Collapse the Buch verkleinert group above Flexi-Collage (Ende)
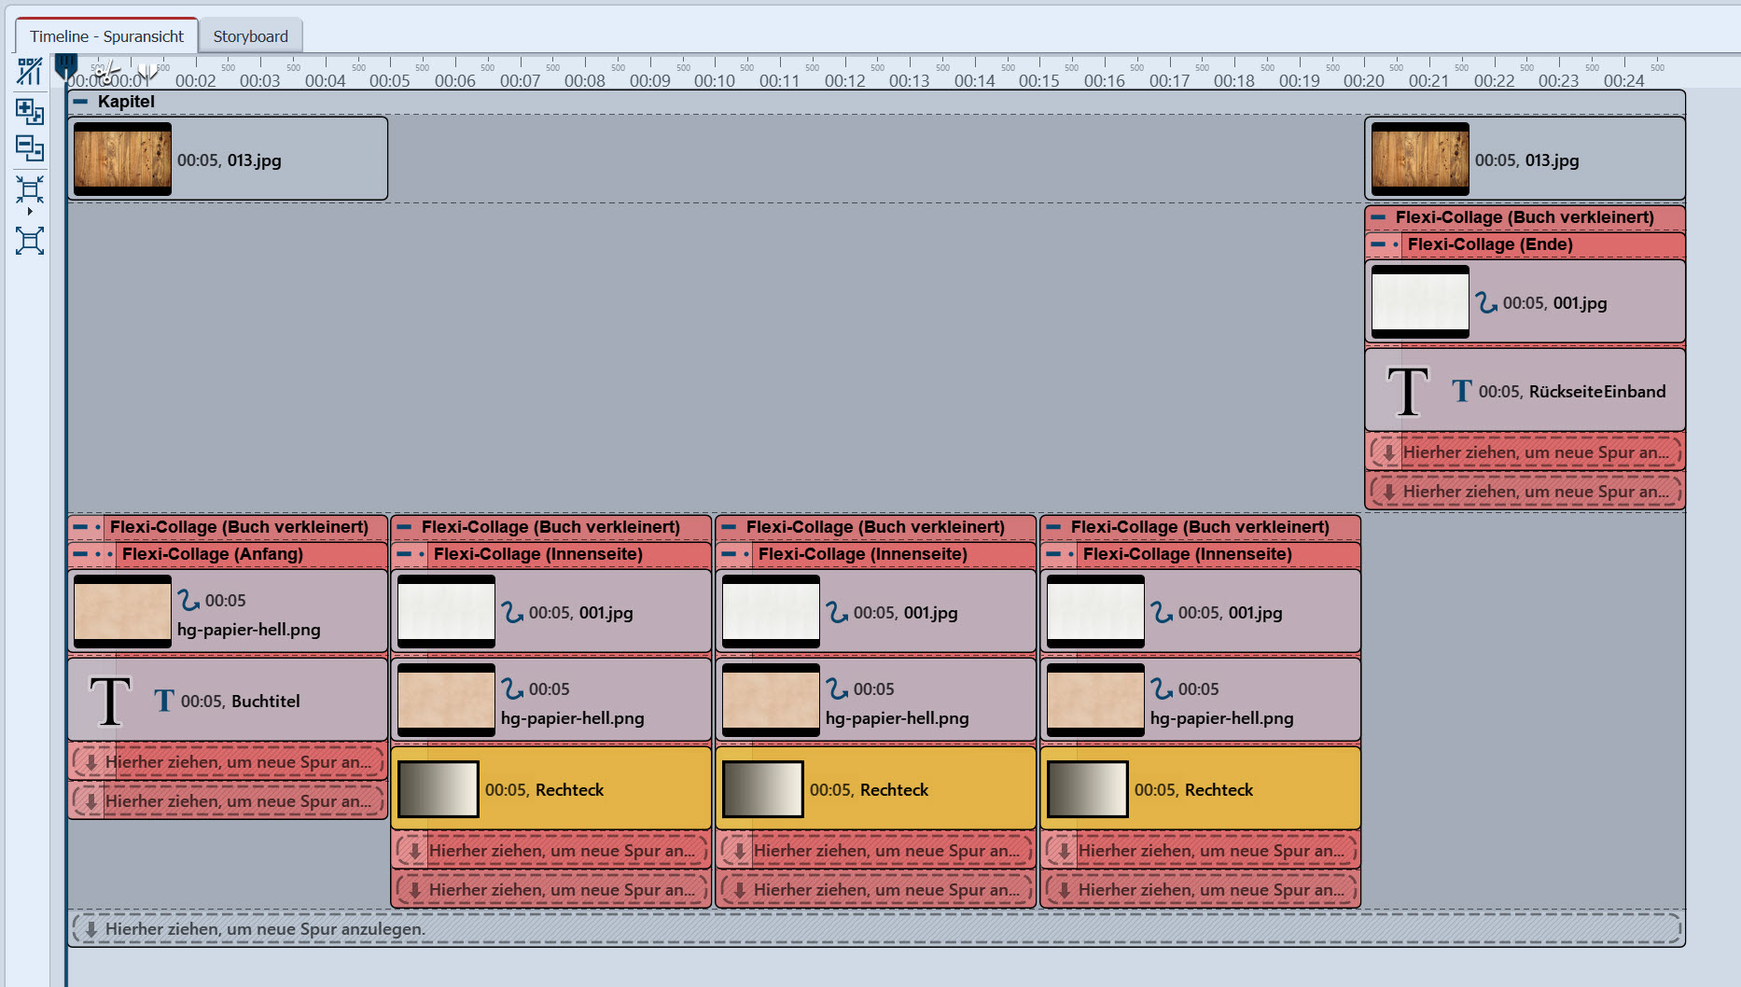 click(x=1378, y=217)
